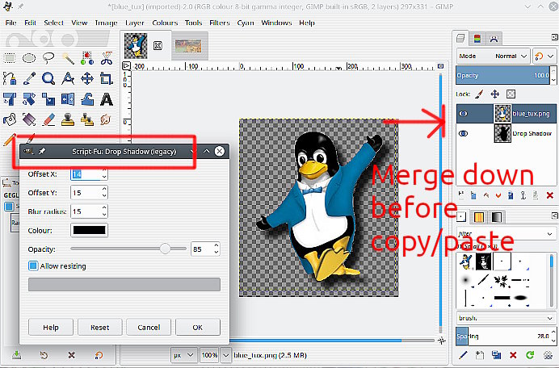Click Blur radius stepper arrows
This screenshot has height=368, width=559.
[104, 211]
